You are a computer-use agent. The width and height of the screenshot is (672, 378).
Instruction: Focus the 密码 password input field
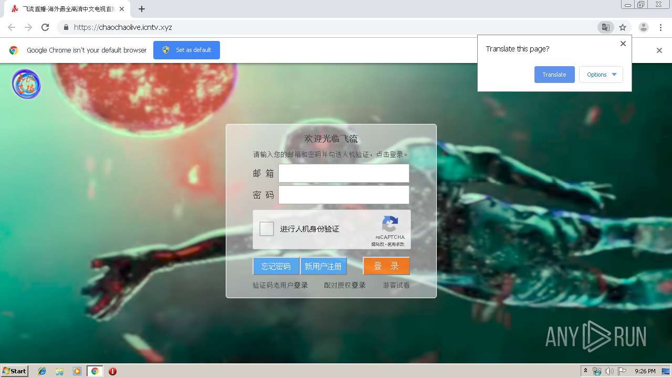[344, 195]
